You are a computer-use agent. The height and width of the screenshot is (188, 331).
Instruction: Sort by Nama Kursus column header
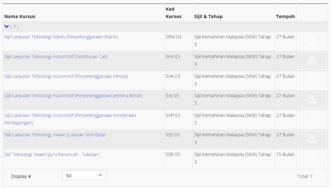pyautogui.click(x=20, y=16)
